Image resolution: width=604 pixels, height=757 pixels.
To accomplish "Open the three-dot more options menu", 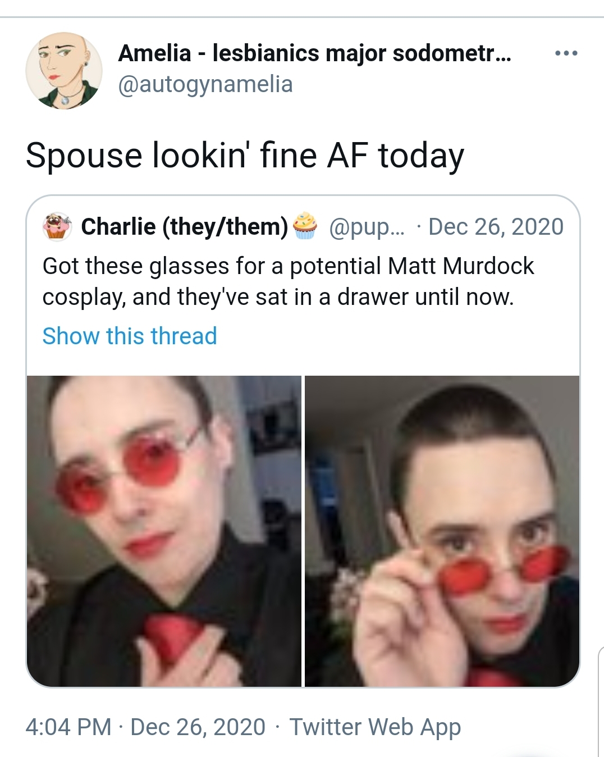I will point(565,53).
